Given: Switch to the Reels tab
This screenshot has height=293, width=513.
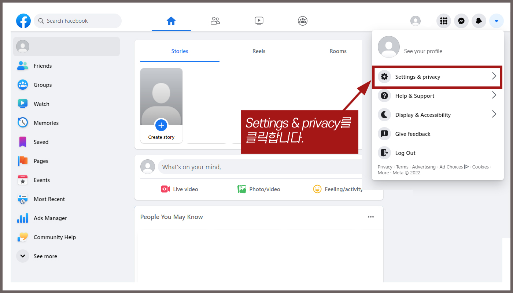Looking at the screenshot, I should click(x=259, y=51).
